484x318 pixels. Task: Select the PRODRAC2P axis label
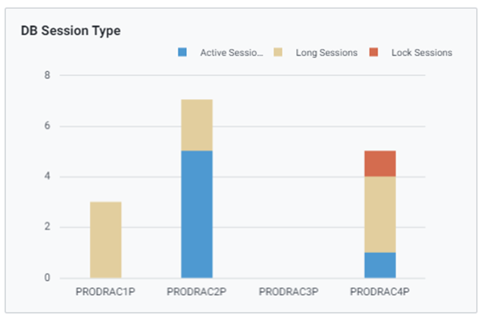[x=197, y=292]
